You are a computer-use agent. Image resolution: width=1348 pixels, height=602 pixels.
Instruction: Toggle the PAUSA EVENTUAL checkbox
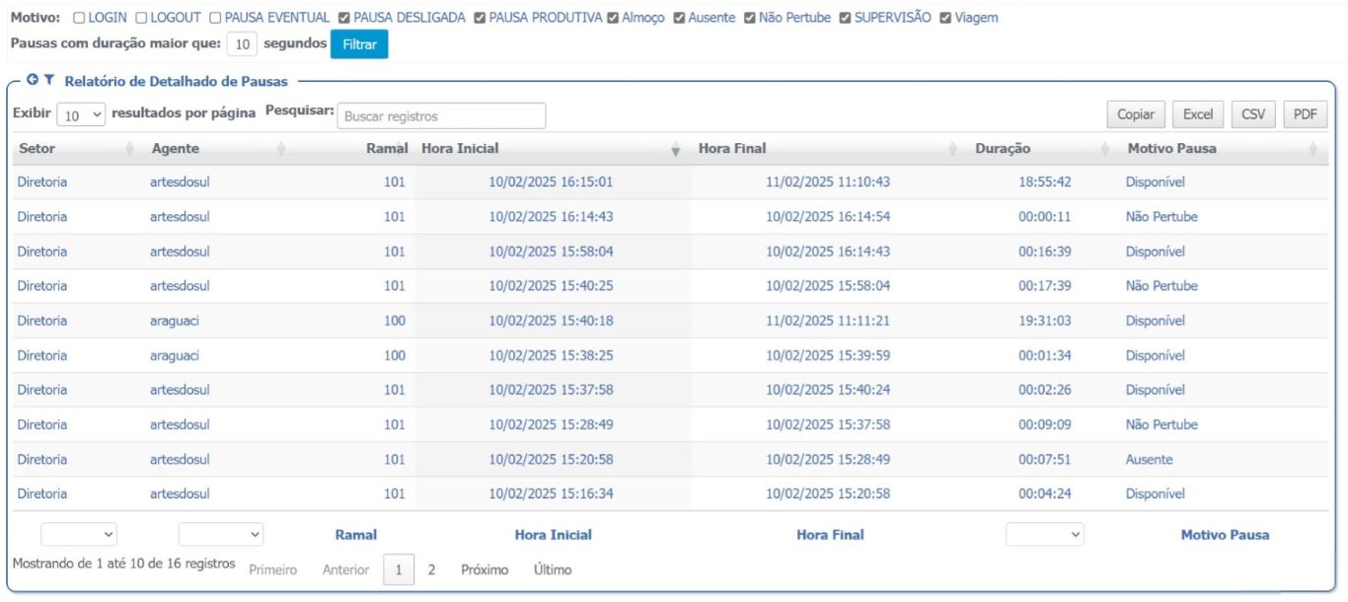[x=215, y=18]
